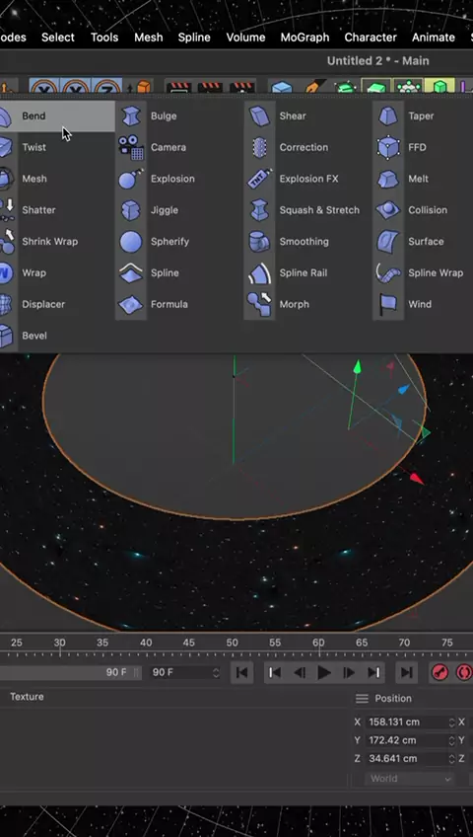
Task: Select the FFD cage icon
Action: coord(389,147)
